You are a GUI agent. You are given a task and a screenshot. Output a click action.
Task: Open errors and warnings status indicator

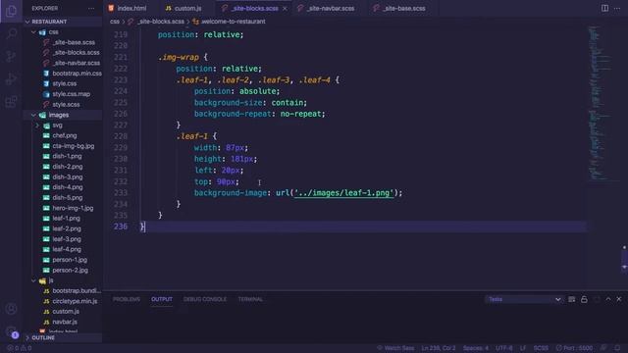pyautogui.click(x=20, y=348)
